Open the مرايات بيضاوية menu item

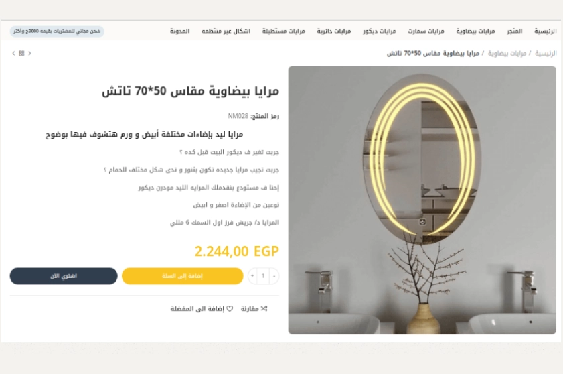pos(475,32)
